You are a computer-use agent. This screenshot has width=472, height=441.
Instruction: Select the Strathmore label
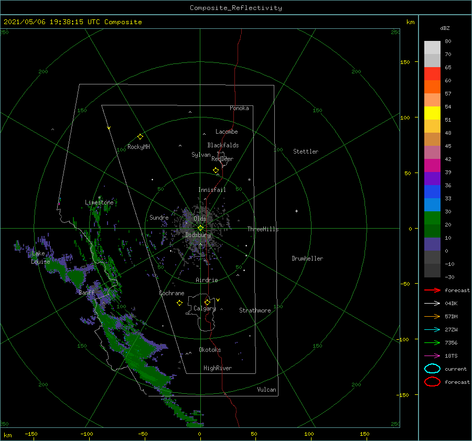pyautogui.click(x=255, y=310)
